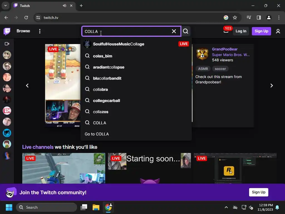The image size is (285, 214).
Task: Open the Chrome profile icon
Action: pos(269,18)
